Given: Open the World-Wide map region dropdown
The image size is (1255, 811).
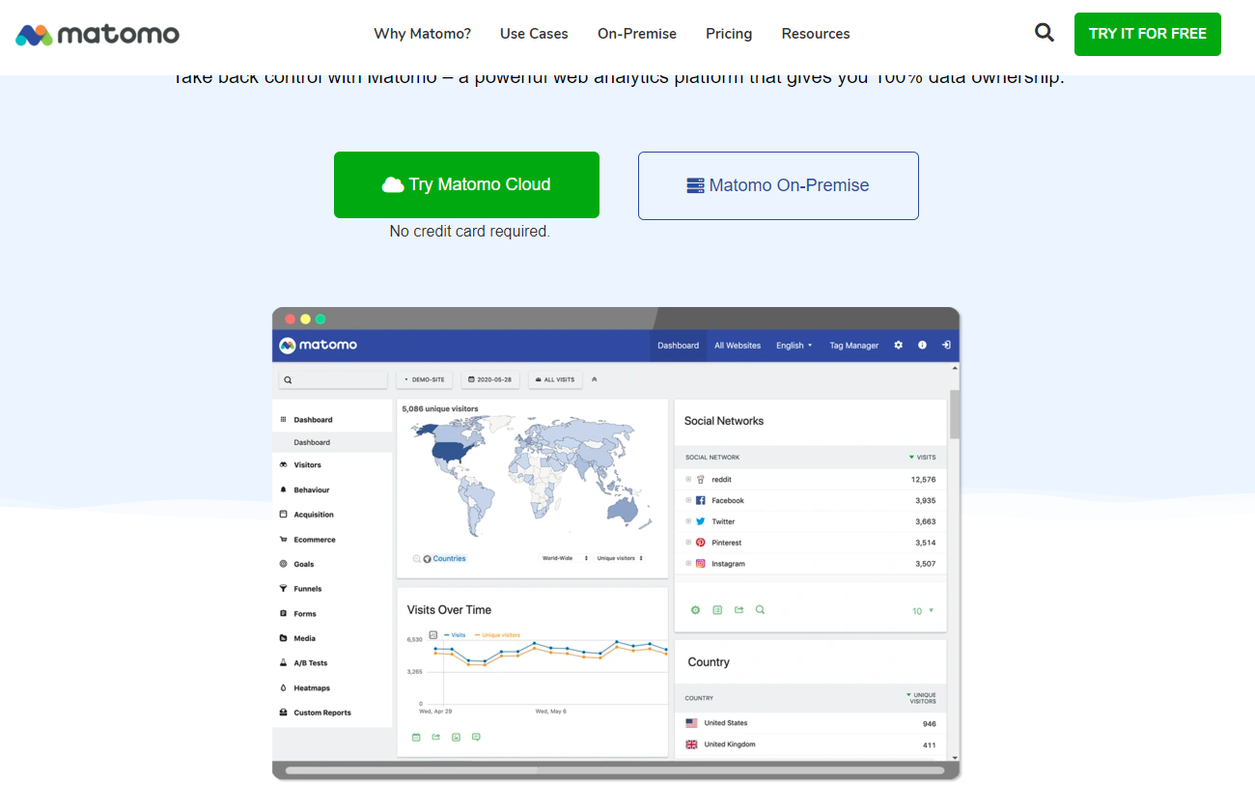Looking at the screenshot, I should [564, 558].
